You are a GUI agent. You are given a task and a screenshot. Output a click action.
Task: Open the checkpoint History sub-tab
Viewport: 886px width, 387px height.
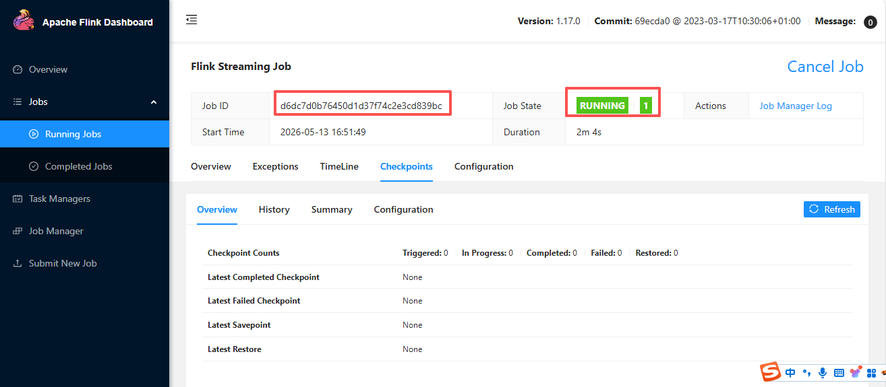(274, 209)
